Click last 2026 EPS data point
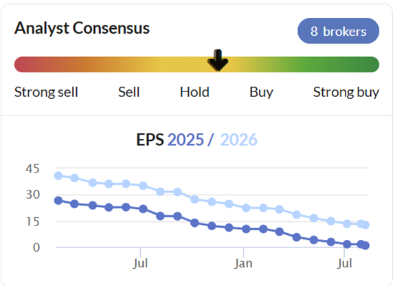This screenshot has width=395, height=286. [365, 225]
